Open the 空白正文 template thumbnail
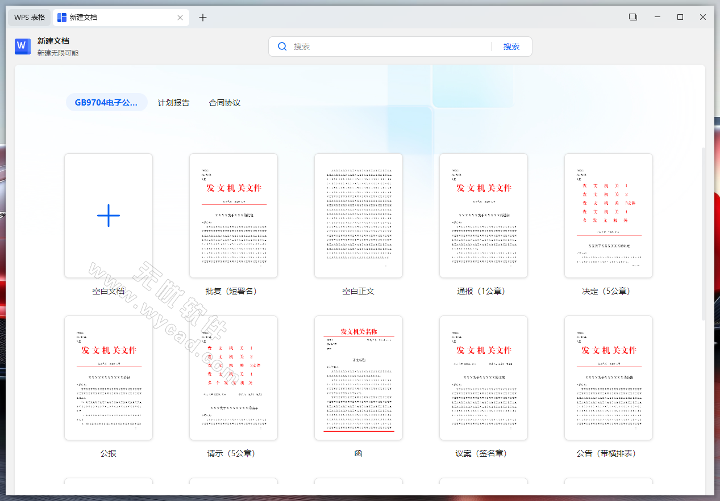 (359, 216)
